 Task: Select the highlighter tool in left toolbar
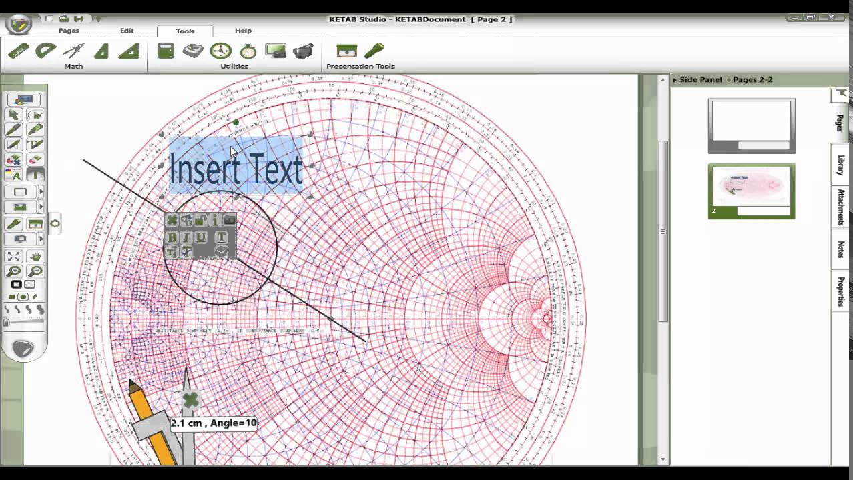[x=36, y=129]
